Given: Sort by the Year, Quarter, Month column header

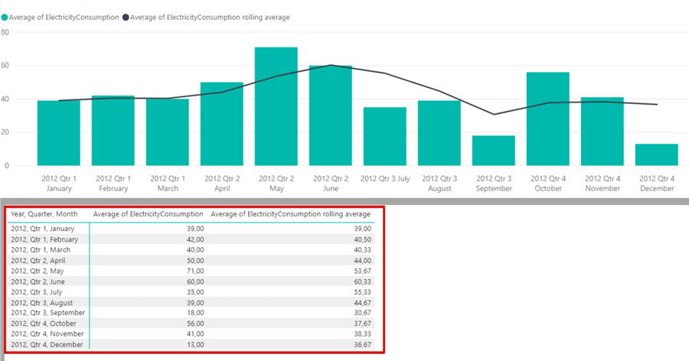Looking at the screenshot, I should tap(44, 214).
